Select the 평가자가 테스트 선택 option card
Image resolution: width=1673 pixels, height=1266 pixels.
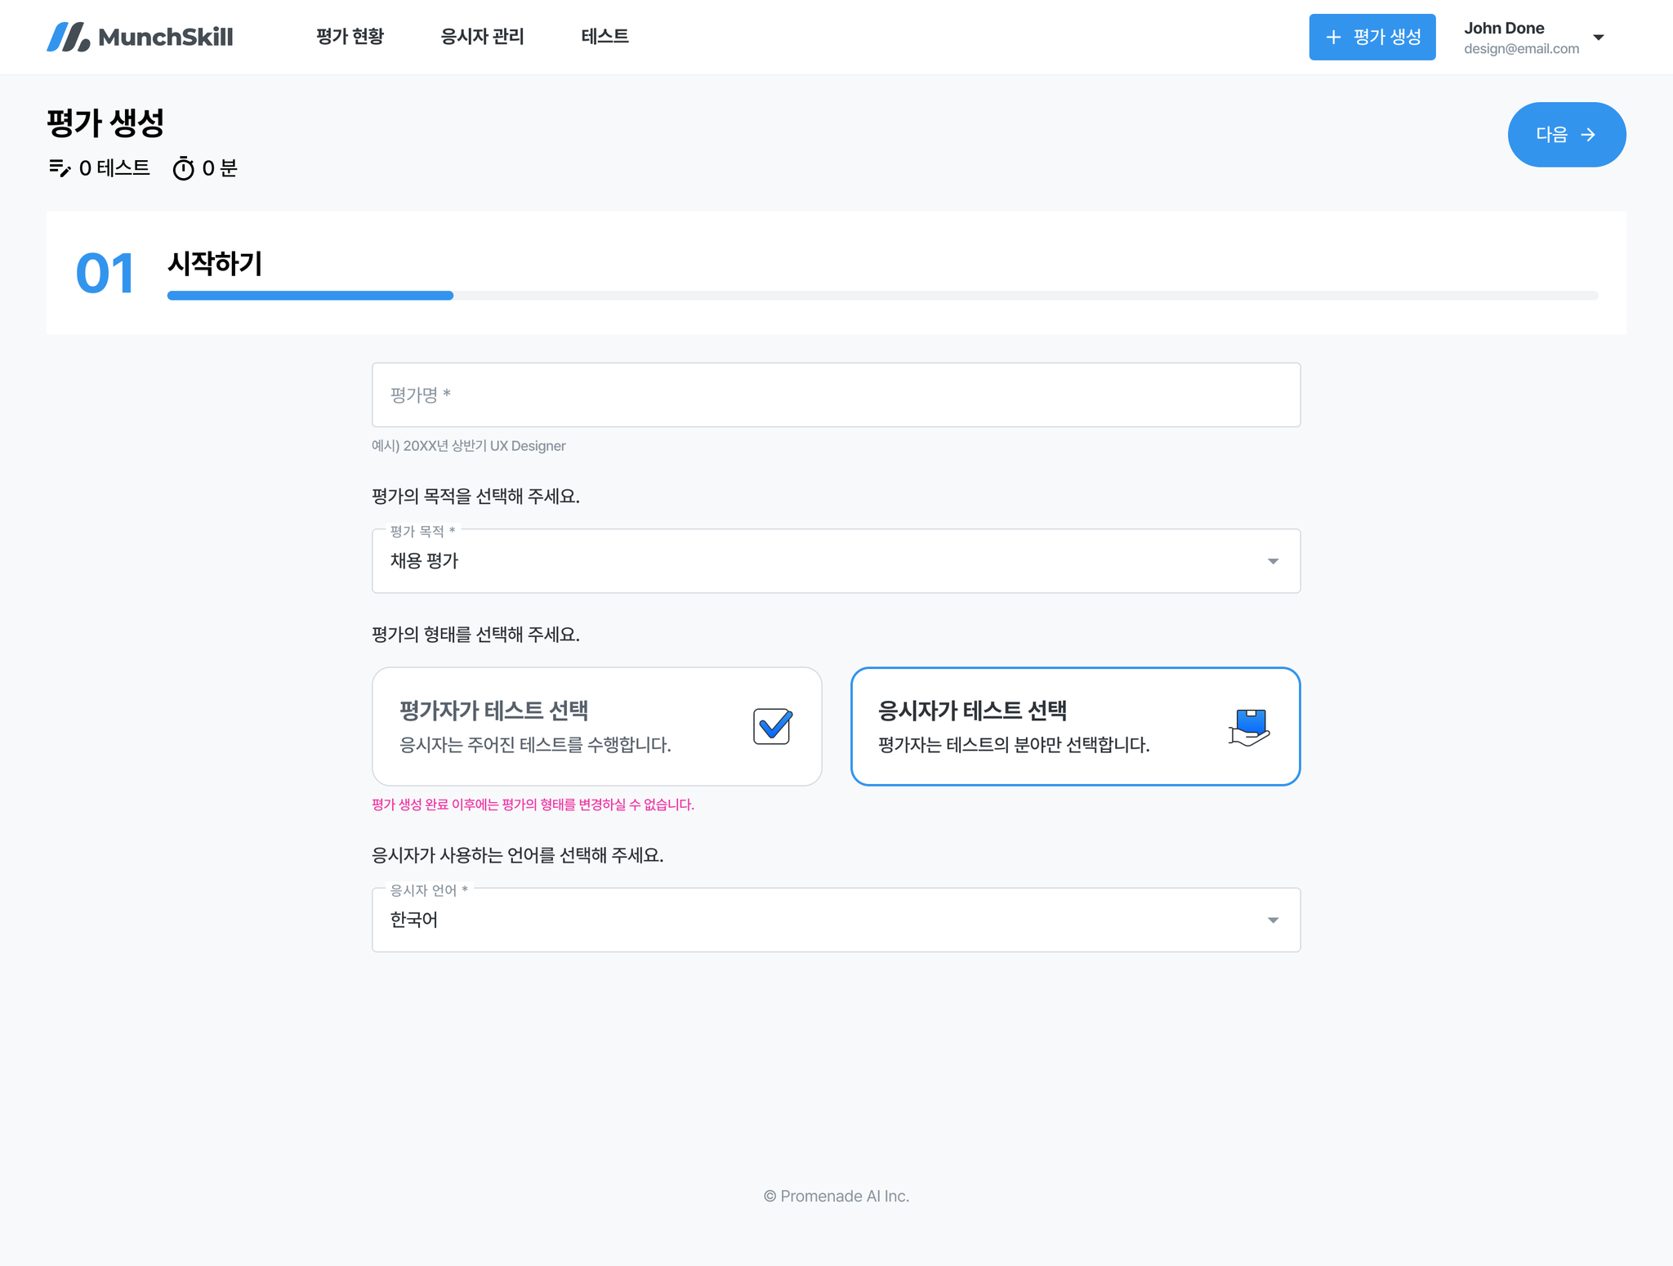click(x=596, y=726)
